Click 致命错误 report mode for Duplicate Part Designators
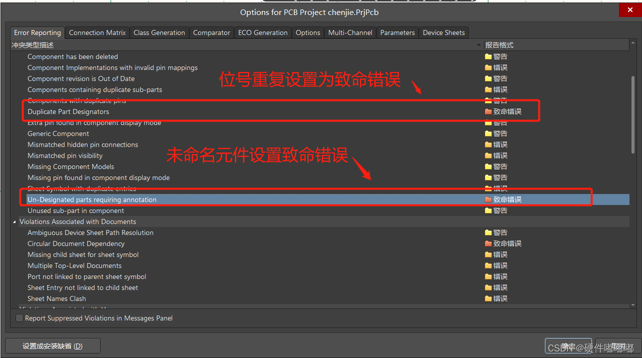 click(507, 111)
